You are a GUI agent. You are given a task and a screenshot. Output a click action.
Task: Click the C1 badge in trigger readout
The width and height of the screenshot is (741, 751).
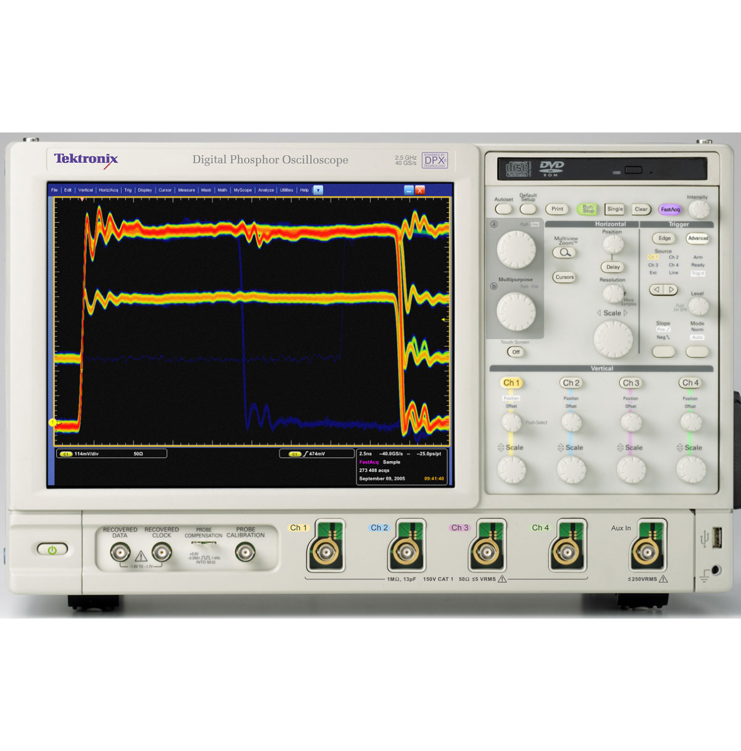click(x=295, y=454)
